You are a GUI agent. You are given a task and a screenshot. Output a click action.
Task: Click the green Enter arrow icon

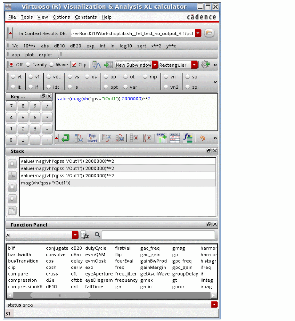coord(66,138)
